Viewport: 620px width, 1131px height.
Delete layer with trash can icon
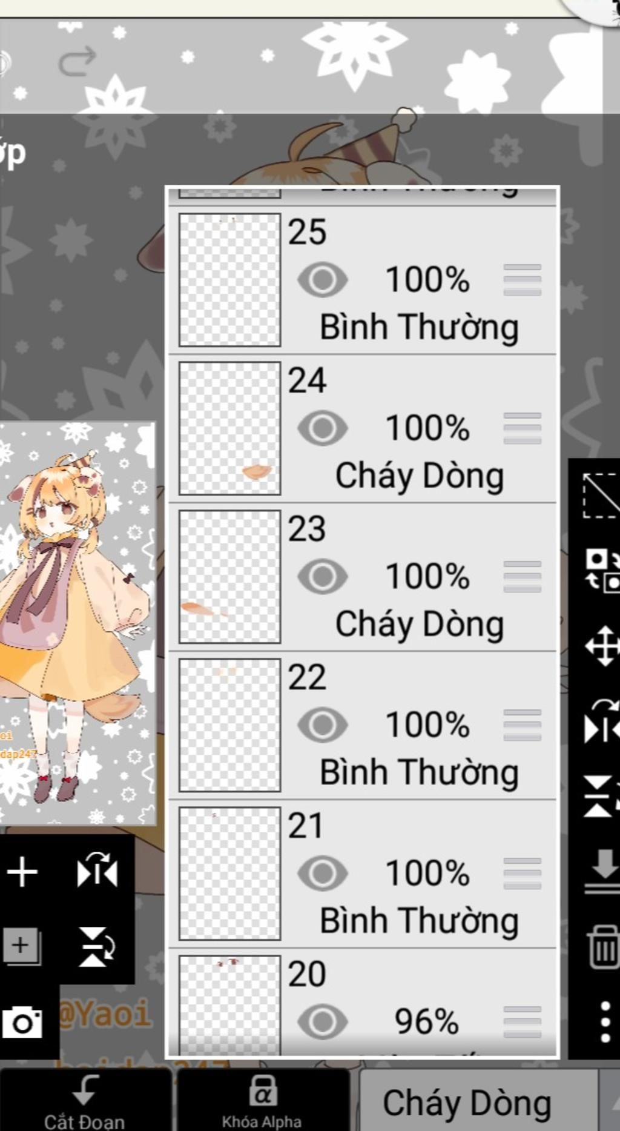point(602,946)
